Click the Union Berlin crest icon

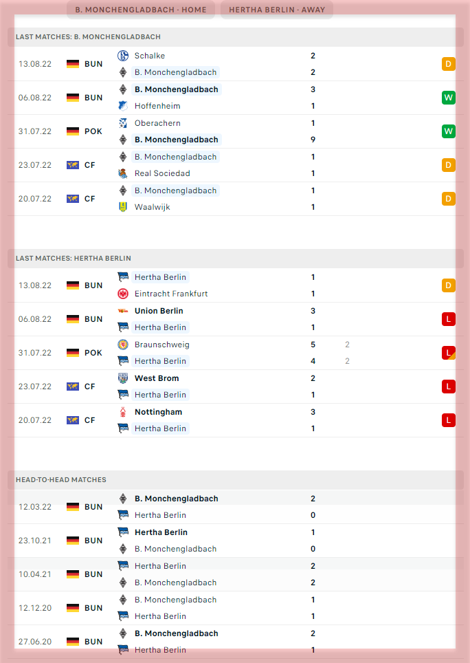(x=123, y=311)
